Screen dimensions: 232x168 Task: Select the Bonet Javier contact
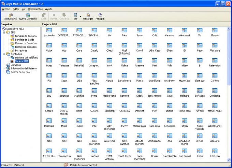click(124, 151)
